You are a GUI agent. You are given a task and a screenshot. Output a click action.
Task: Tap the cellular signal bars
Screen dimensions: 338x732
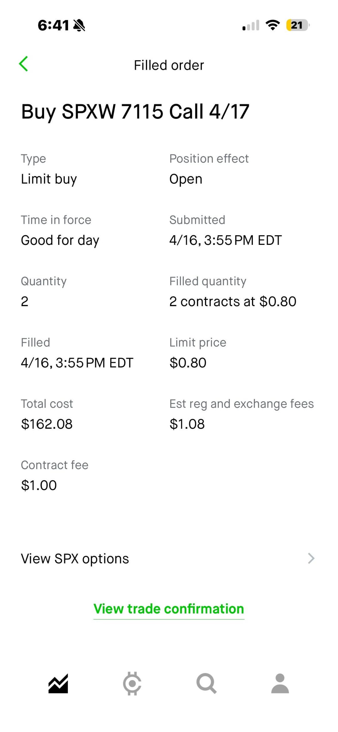(251, 25)
